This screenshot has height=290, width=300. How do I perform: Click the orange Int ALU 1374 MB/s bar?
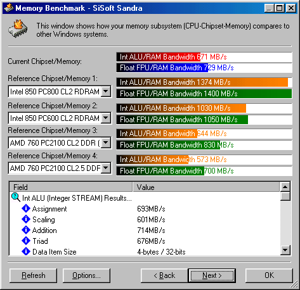point(204,82)
